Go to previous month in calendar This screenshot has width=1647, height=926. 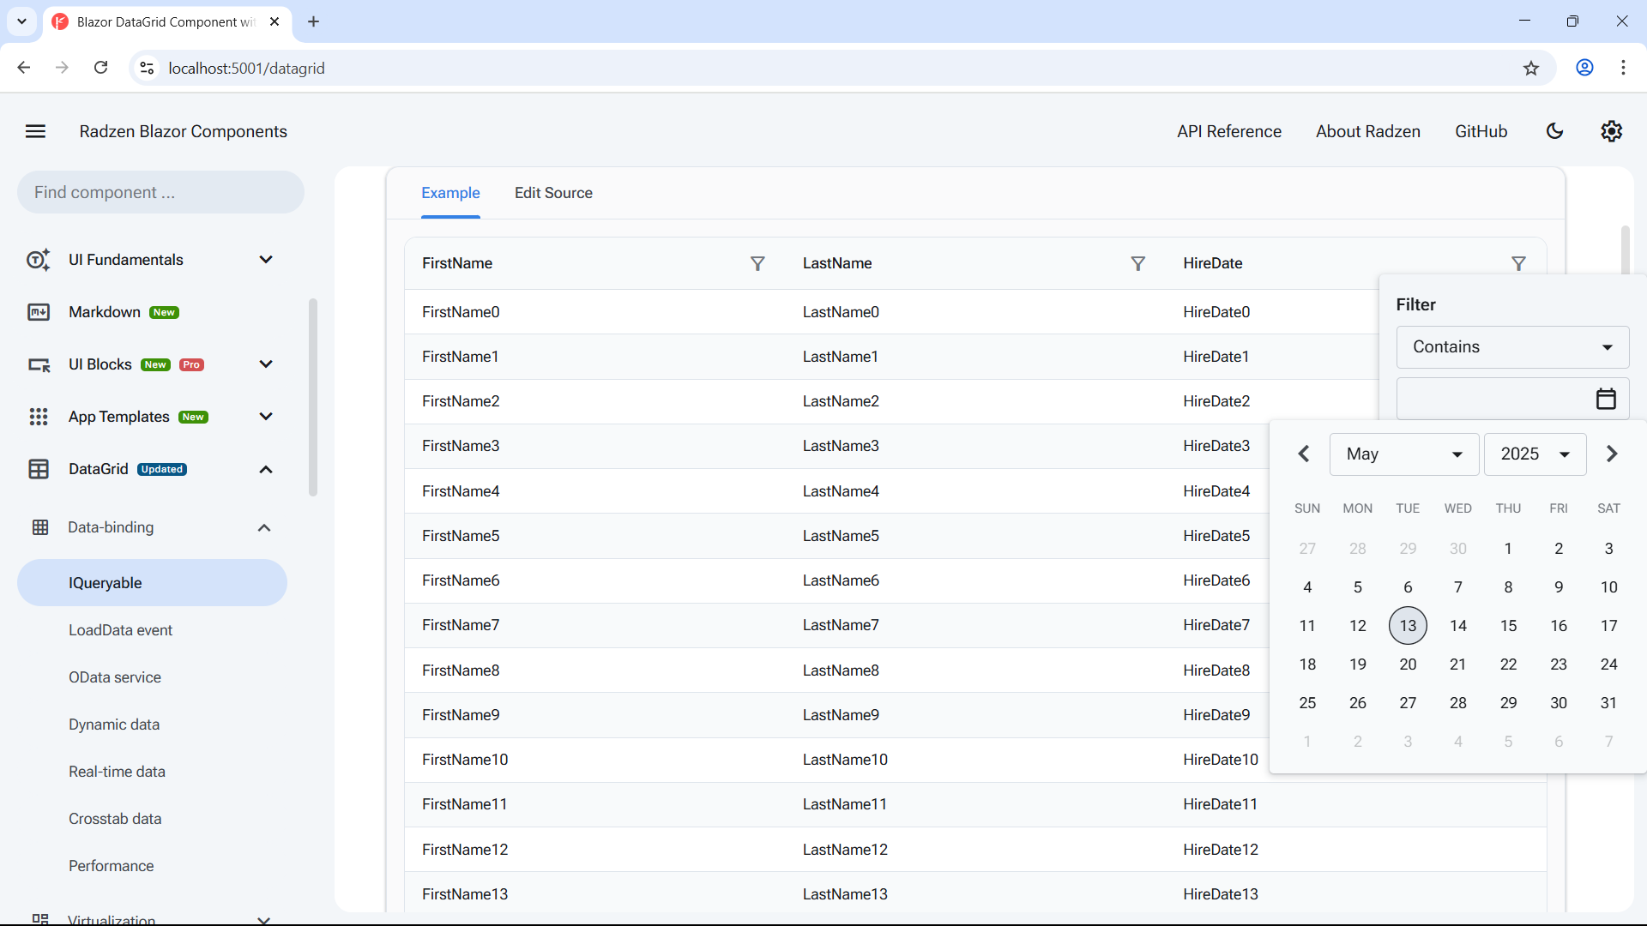(x=1304, y=454)
